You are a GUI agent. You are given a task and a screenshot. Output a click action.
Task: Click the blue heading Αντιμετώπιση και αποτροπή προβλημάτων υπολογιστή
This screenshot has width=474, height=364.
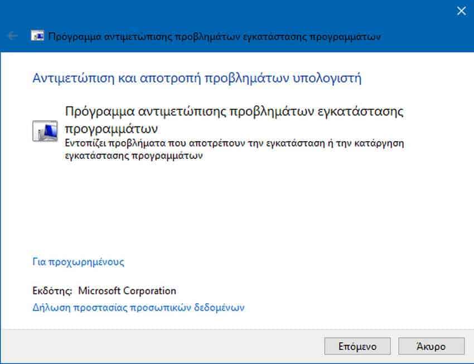click(x=197, y=78)
